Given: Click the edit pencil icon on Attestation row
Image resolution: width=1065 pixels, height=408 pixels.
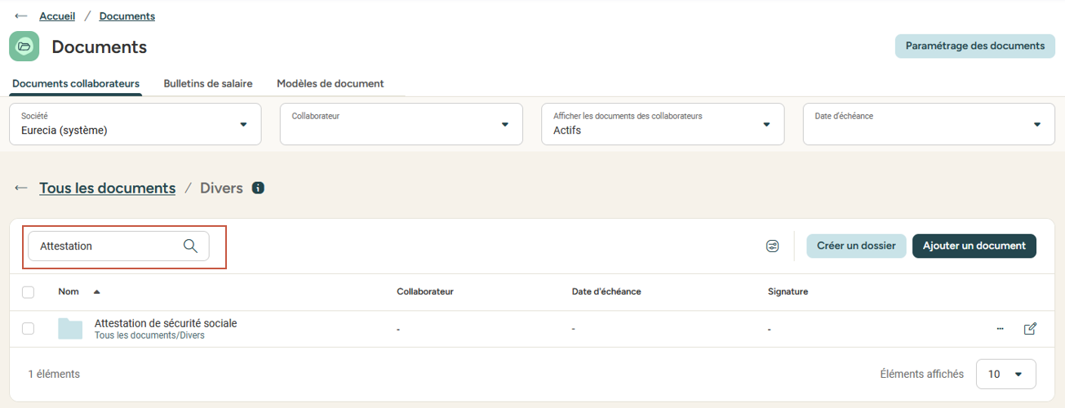Looking at the screenshot, I should pos(1030,329).
